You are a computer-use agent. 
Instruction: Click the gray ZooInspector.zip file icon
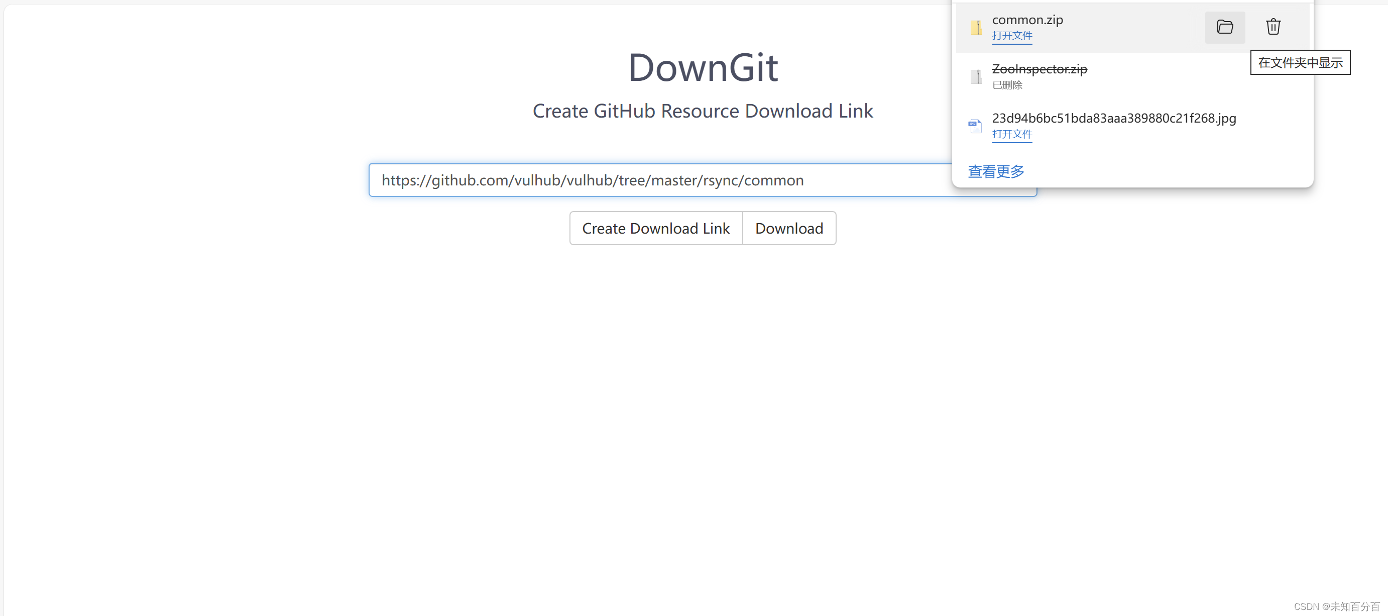pos(976,76)
